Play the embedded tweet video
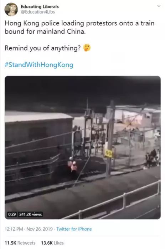 [83, 147]
